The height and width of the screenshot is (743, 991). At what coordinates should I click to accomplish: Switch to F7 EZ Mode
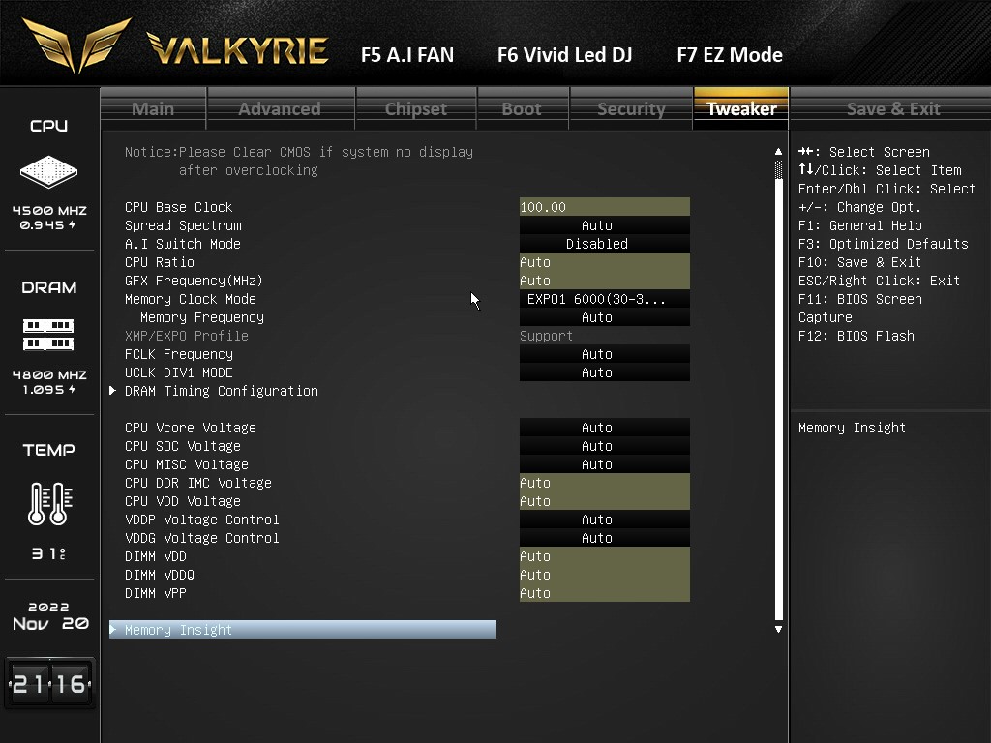(730, 55)
